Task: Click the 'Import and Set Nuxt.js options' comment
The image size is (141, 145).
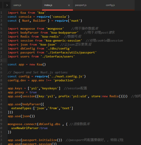Action: pyautogui.click(x=38, y=72)
